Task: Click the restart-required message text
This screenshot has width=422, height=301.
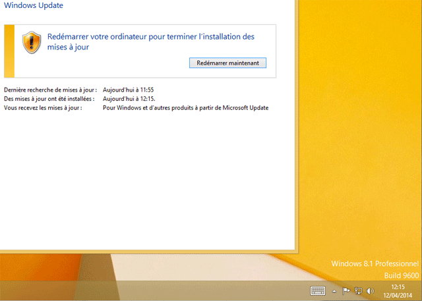Action: tap(150, 41)
